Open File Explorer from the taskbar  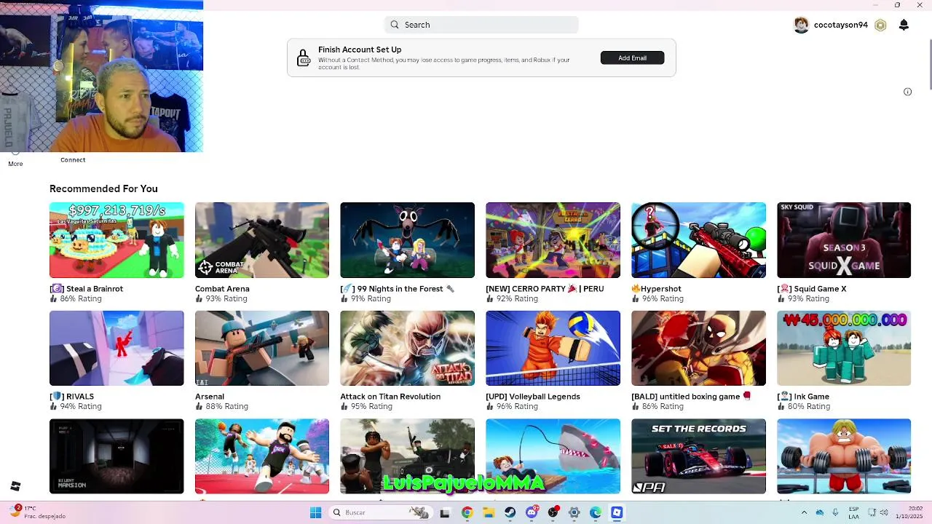click(x=489, y=513)
